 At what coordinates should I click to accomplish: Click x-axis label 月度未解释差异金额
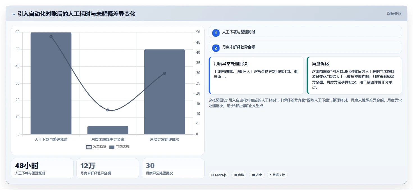click(x=108, y=139)
